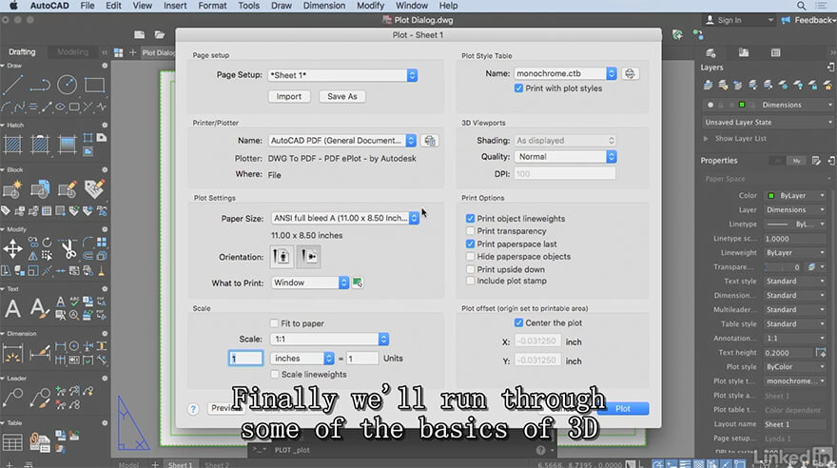
Task: Toggle Center the plot checkbox
Action: (x=518, y=322)
